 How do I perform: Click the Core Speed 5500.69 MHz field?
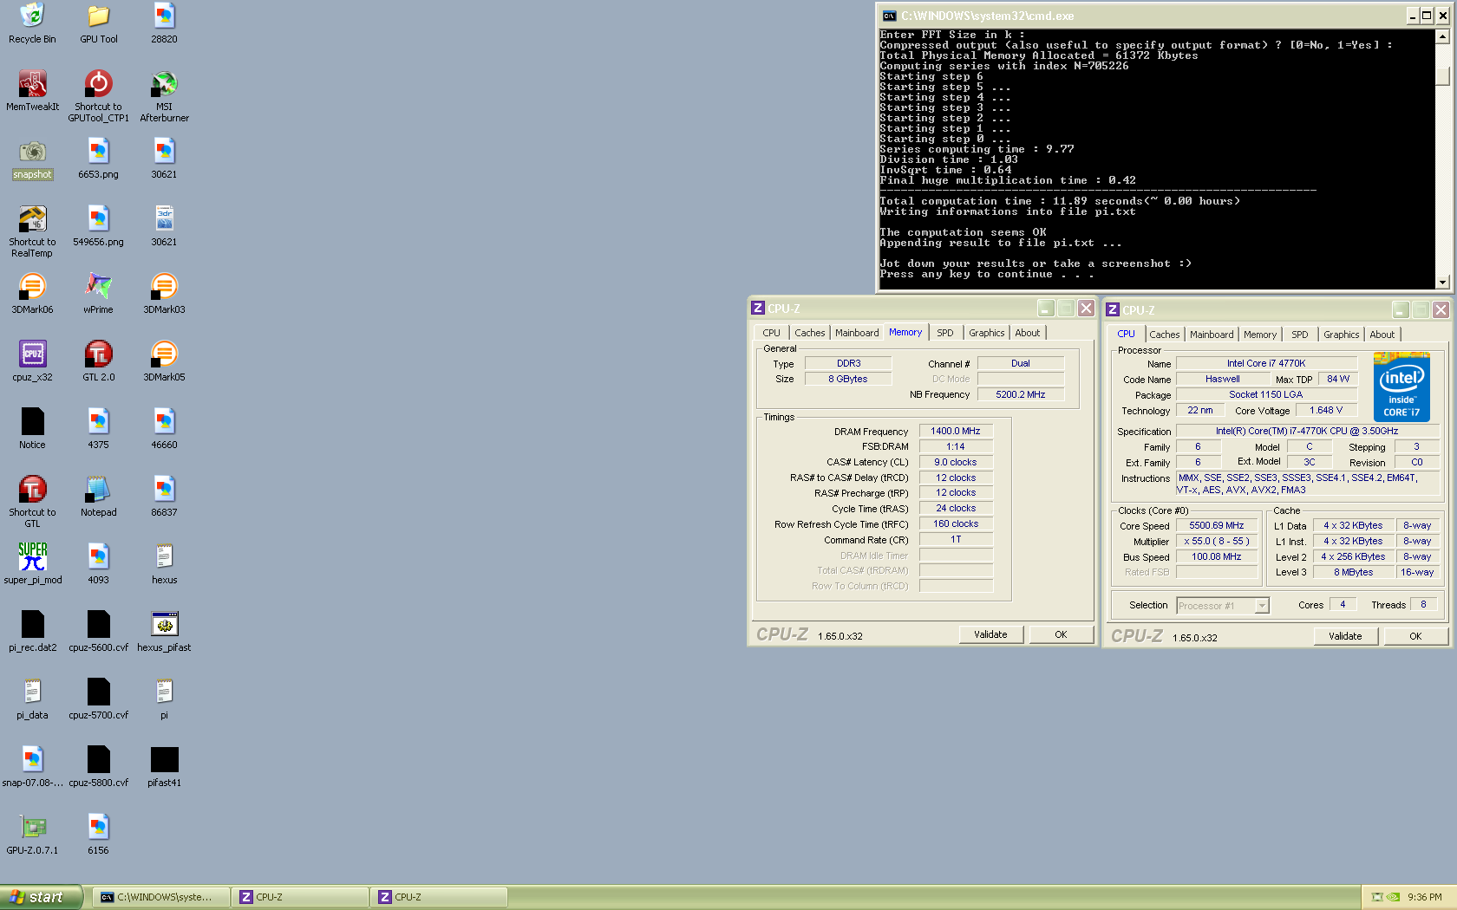tap(1216, 525)
